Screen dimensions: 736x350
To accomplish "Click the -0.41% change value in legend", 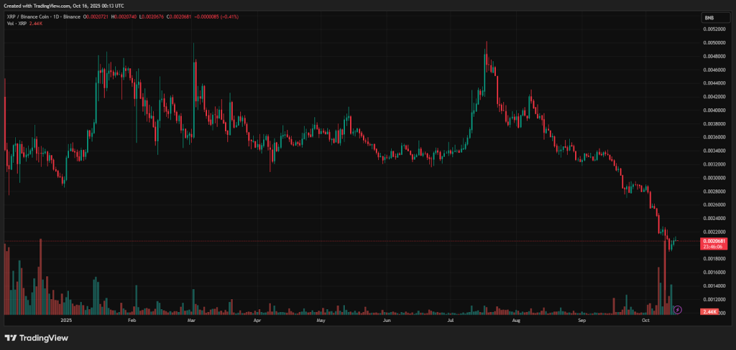I will click(249, 16).
